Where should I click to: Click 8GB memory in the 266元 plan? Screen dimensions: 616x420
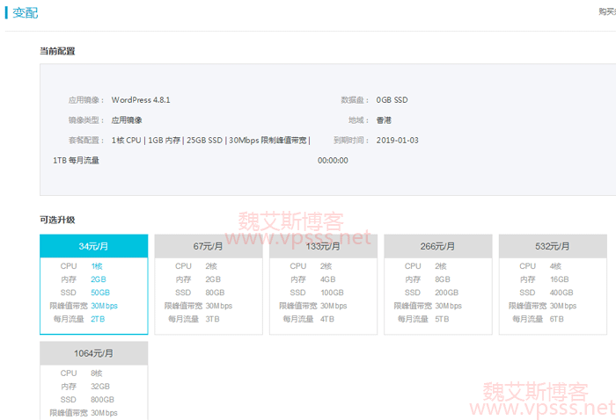pyautogui.click(x=442, y=279)
